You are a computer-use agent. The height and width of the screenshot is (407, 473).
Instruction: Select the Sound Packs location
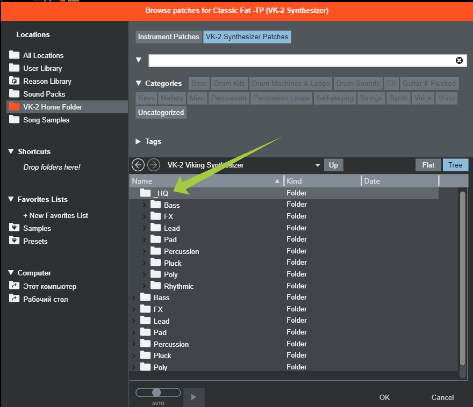click(67, 94)
